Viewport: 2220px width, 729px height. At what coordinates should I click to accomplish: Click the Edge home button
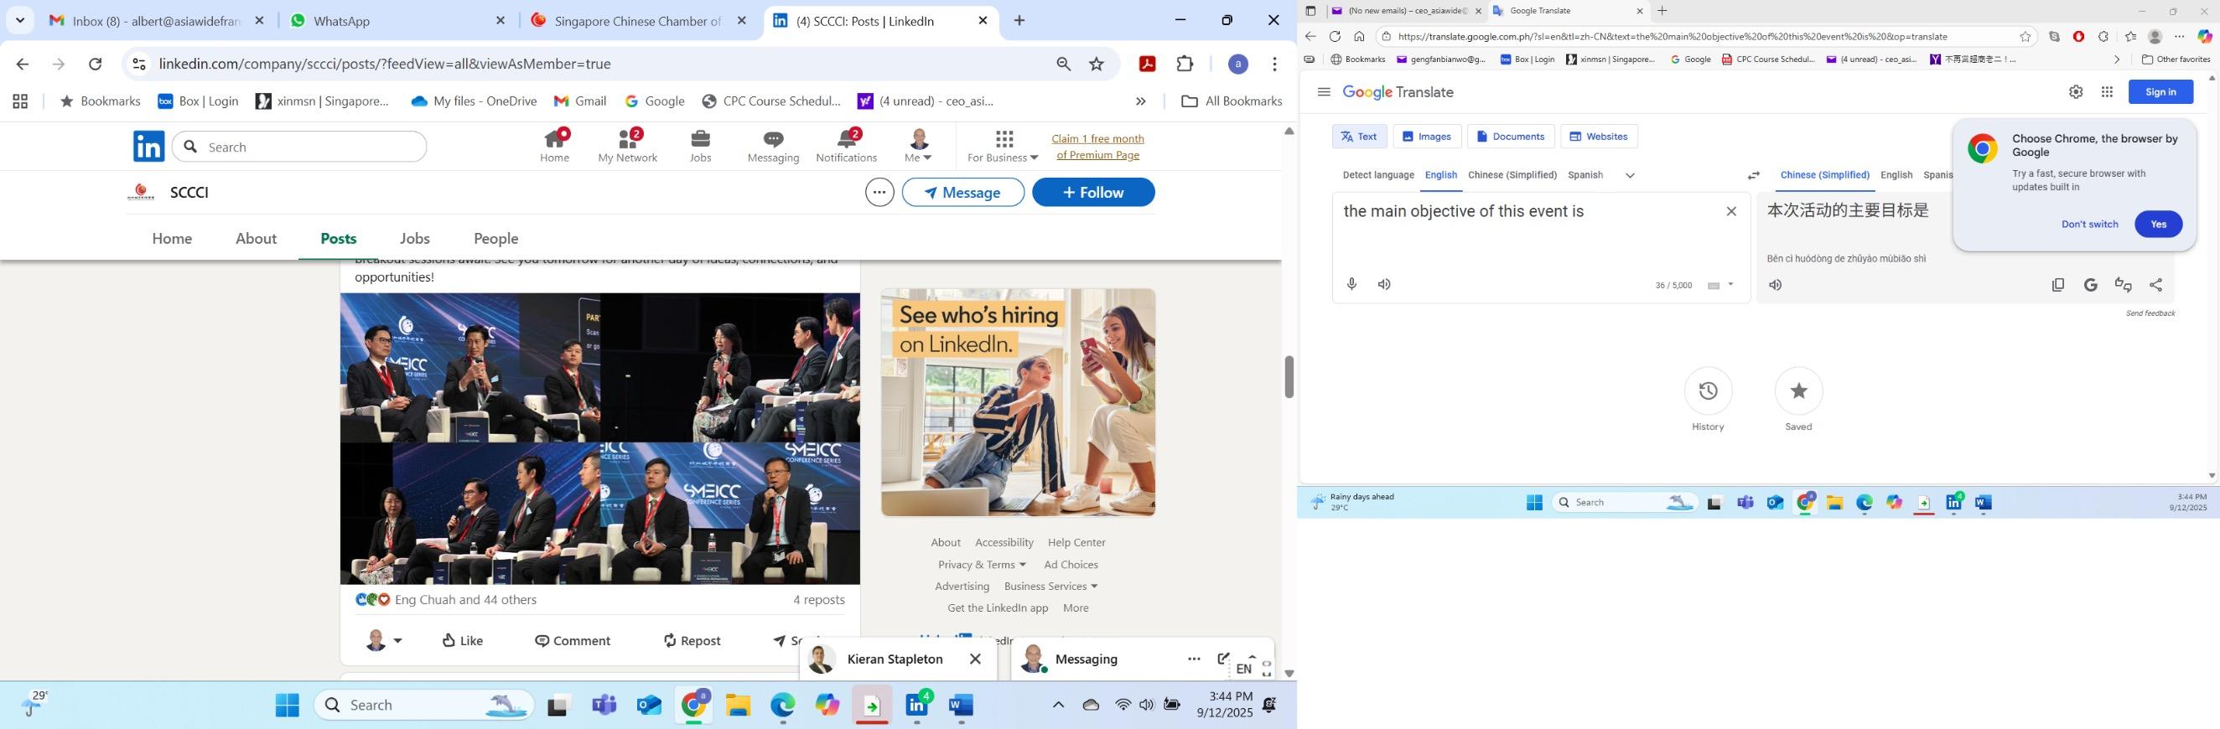coord(1359,36)
